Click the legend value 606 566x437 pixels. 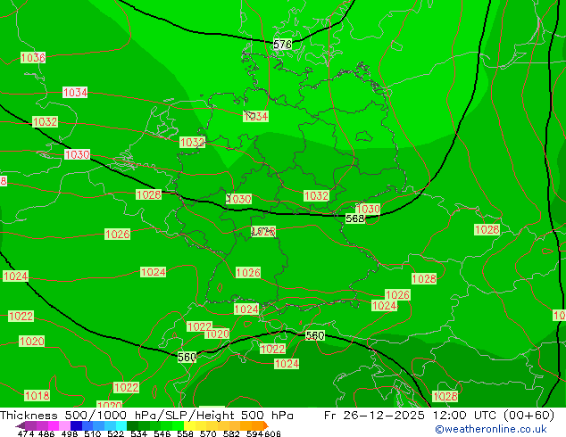[272, 433]
